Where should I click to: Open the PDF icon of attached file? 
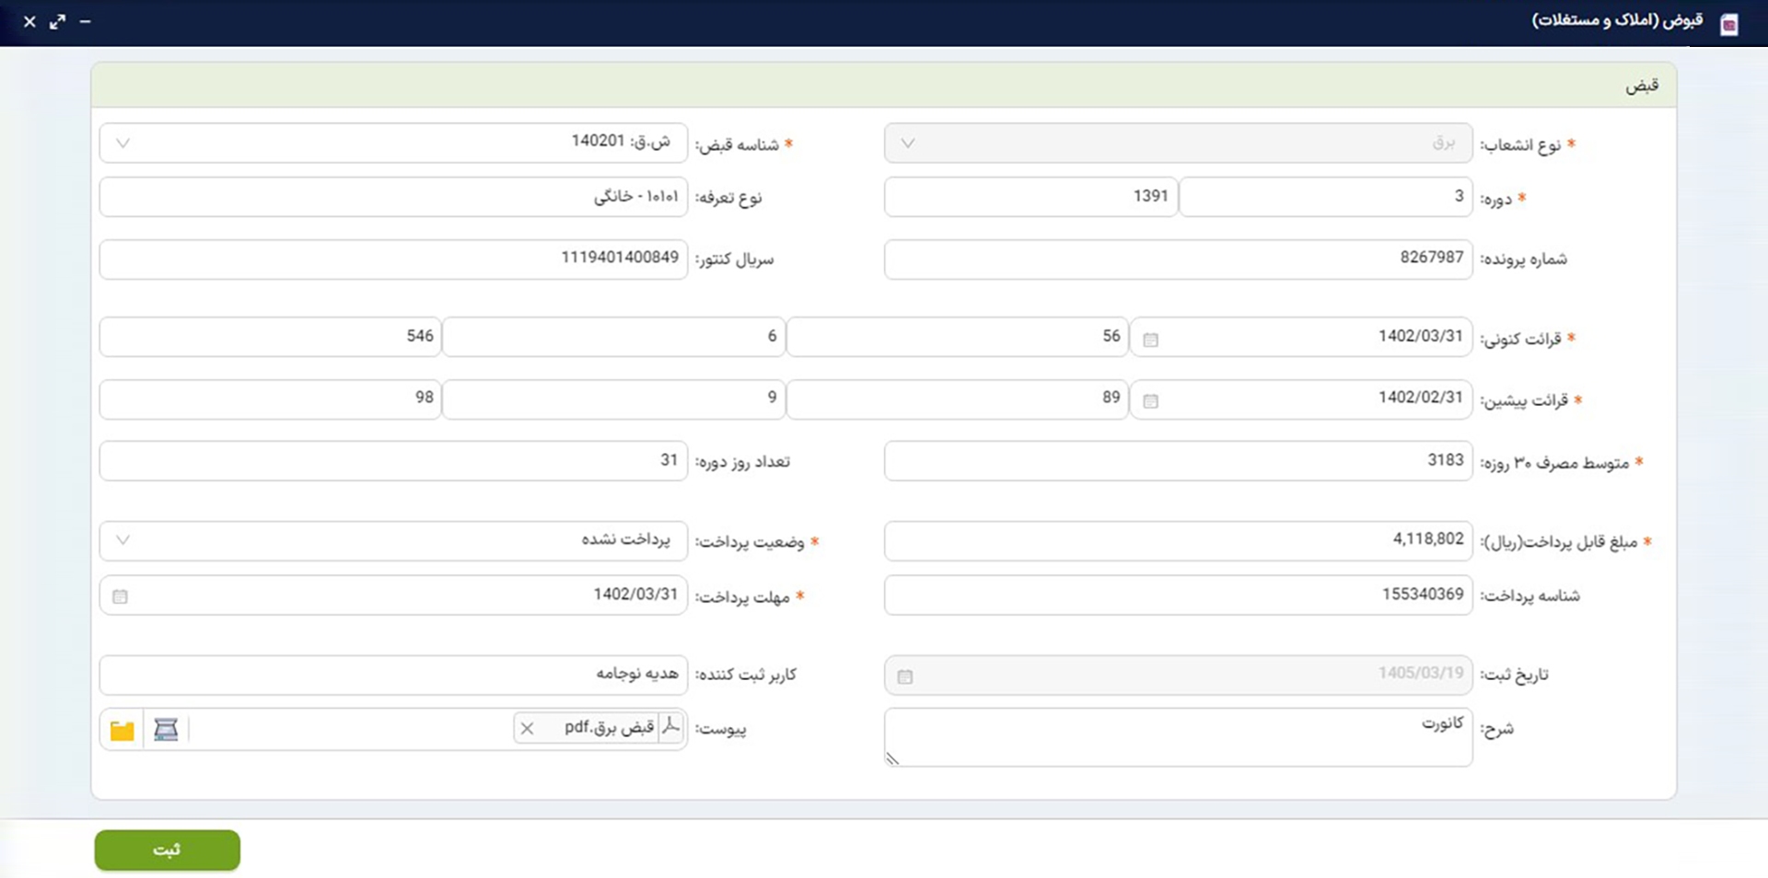(x=671, y=727)
